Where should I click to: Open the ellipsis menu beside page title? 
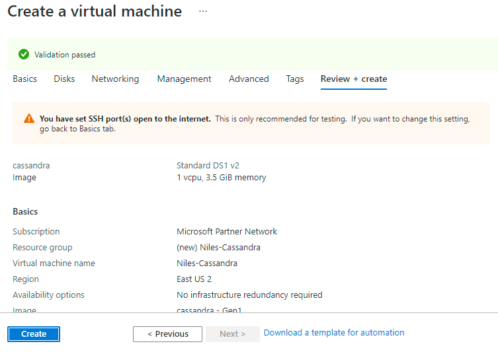tap(202, 12)
